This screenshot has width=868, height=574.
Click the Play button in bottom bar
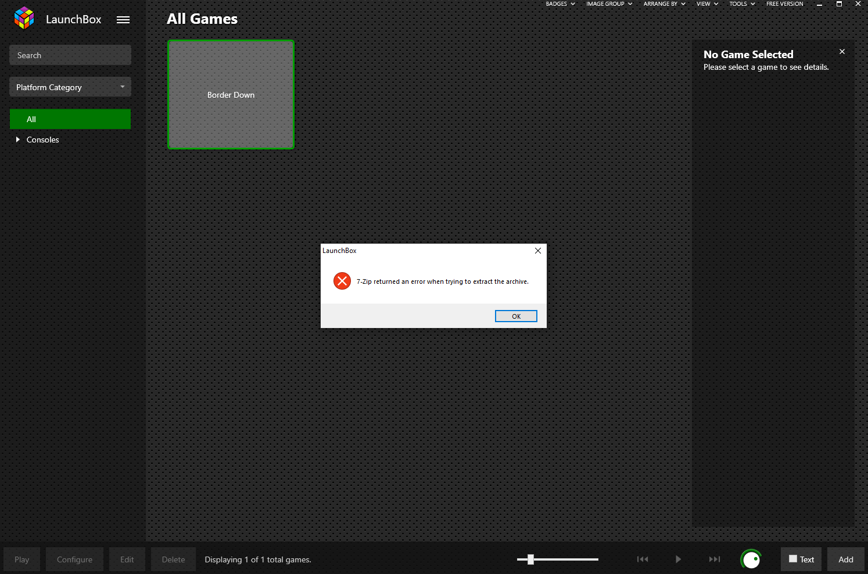[22, 559]
